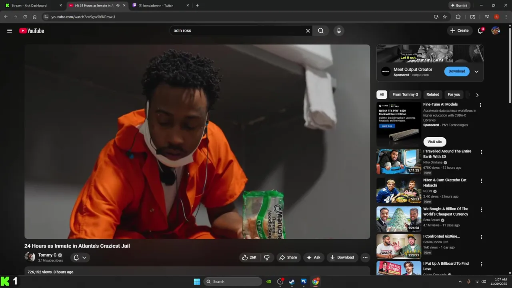Screen dimensions: 512x288
Task: Open options for Fine-Tune AI Models ad
Action: point(480,105)
